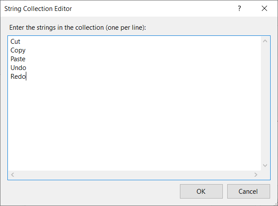
Task: Click the 'Enter the strings in the collection' label
Action: pyautogui.click(x=77, y=28)
